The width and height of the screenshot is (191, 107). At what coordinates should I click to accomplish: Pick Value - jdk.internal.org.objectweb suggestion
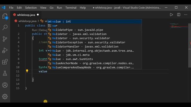95,51
